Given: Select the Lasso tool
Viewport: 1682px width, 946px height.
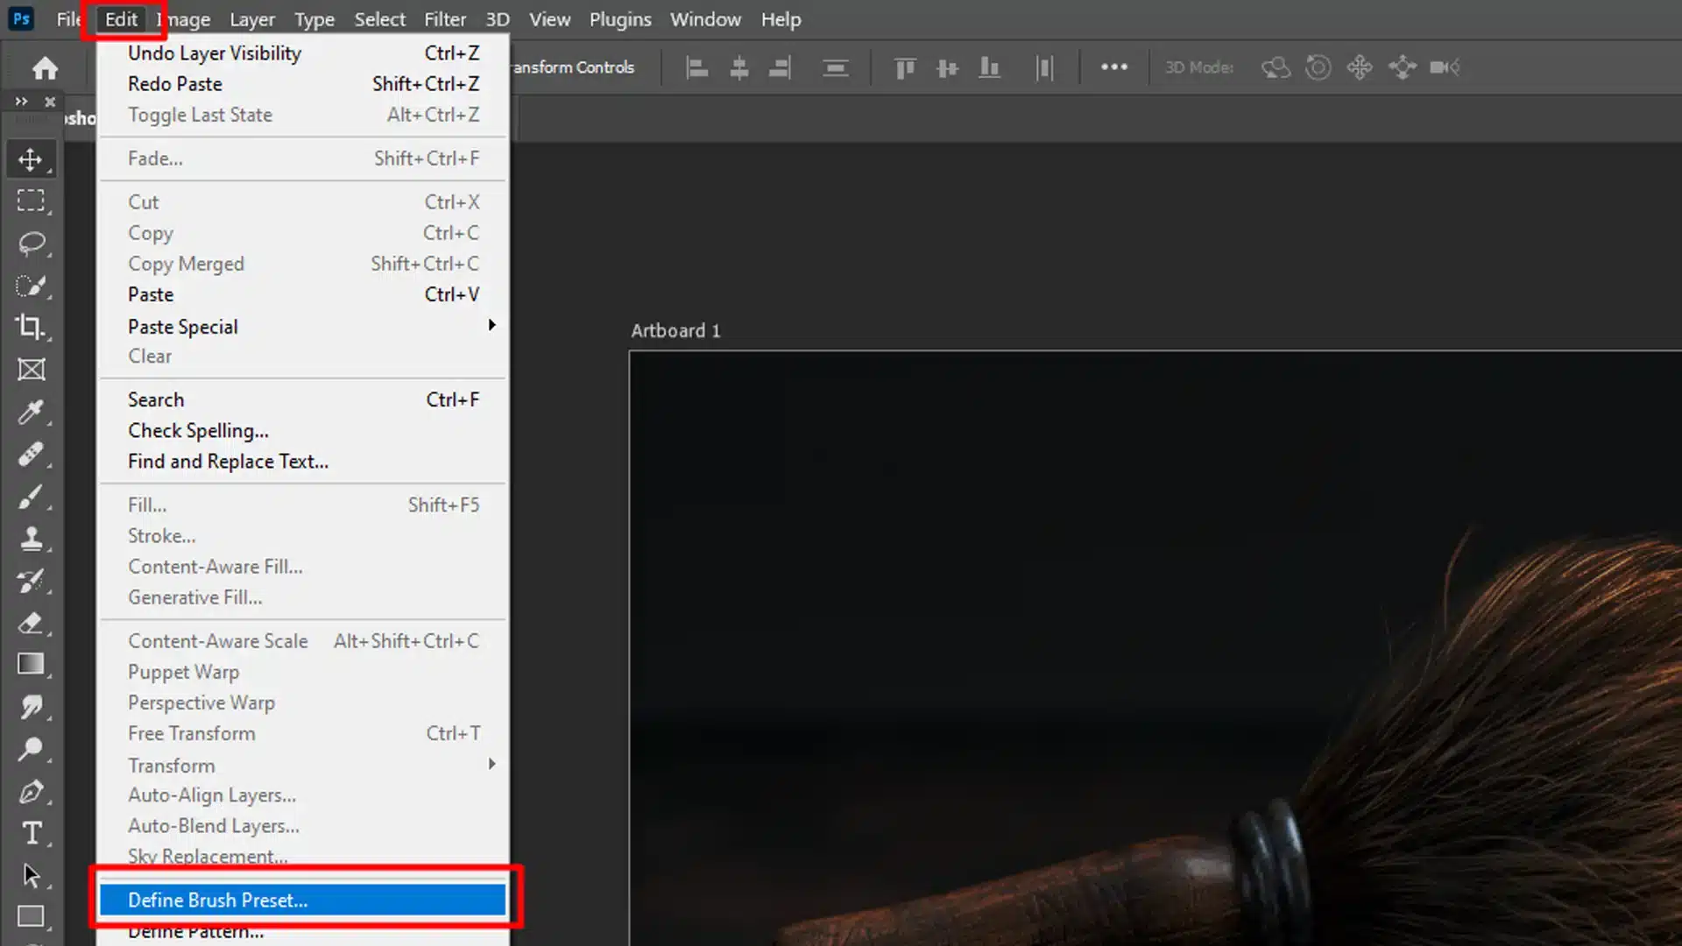Looking at the screenshot, I should [31, 244].
